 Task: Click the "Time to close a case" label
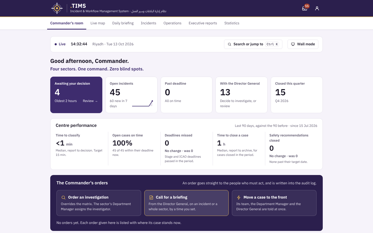coord(233,135)
